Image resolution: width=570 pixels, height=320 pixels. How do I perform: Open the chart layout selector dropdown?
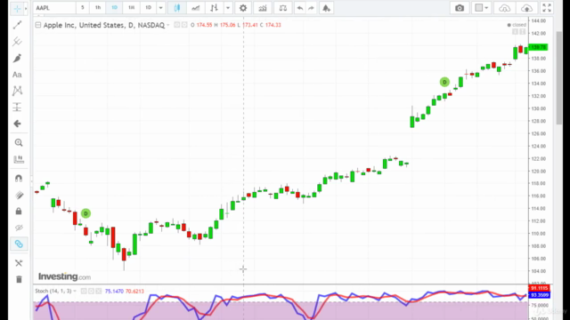(482, 8)
